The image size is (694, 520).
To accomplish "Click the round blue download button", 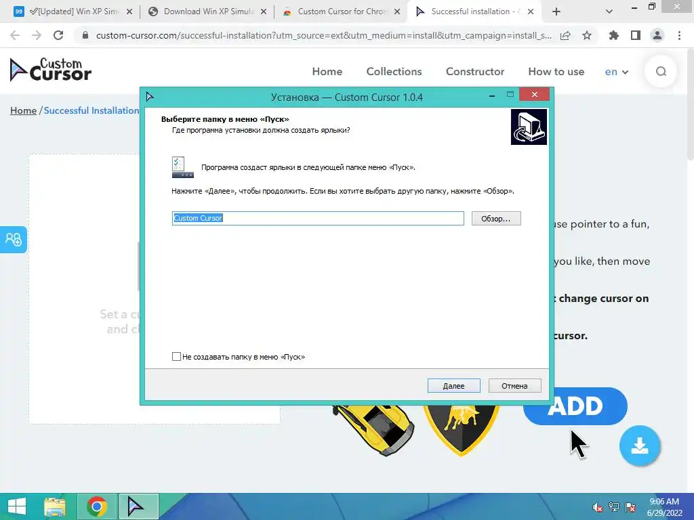I will 640,446.
